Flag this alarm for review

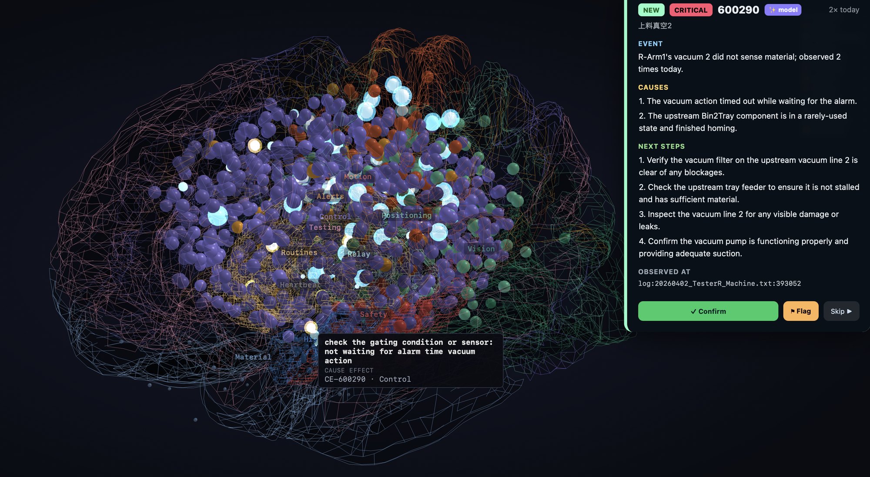[800, 311]
